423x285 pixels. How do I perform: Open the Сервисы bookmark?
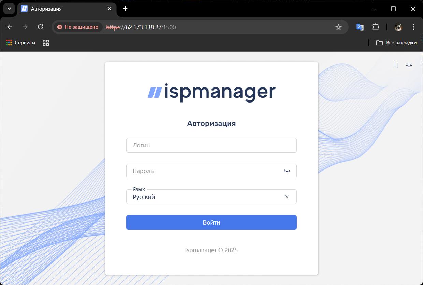20,43
